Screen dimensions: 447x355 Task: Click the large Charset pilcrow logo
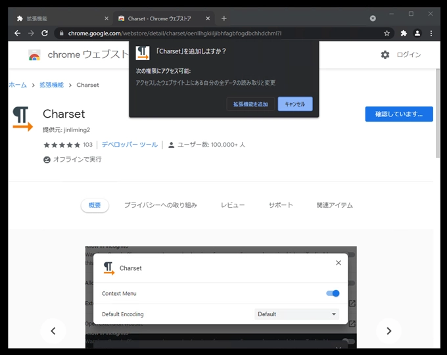coord(23,119)
